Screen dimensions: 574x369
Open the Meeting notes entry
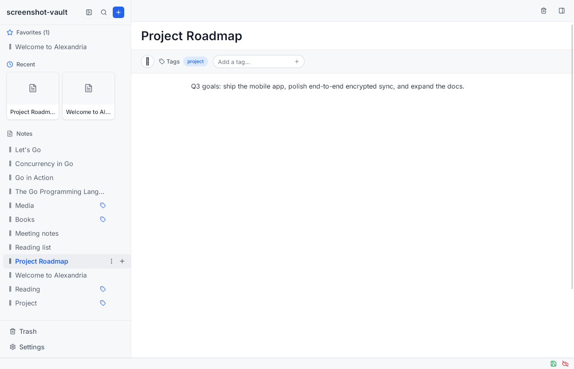point(37,233)
